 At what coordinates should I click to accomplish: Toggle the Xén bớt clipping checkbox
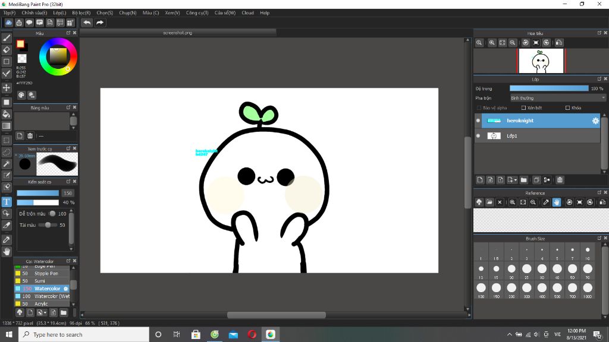523,108
